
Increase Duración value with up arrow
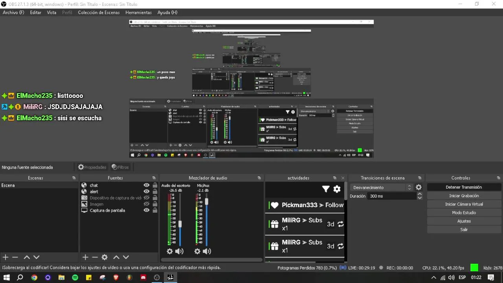point(420,194)
